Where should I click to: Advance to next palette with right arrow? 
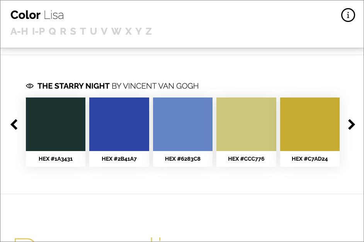pyautogui.click(x=351, y=124)
